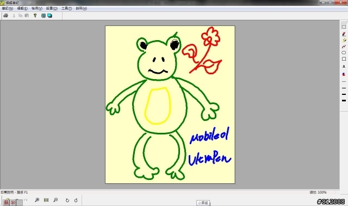
Task: Click the yellow help question mark icon
Action: coord(35,16)
